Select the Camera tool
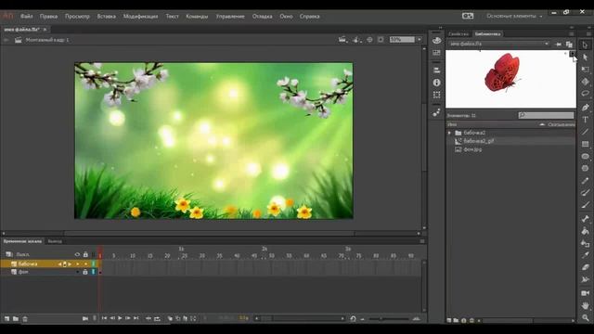The width and height of the screenshot is (594, 334). pyautogui.click(x=586, y=293)
